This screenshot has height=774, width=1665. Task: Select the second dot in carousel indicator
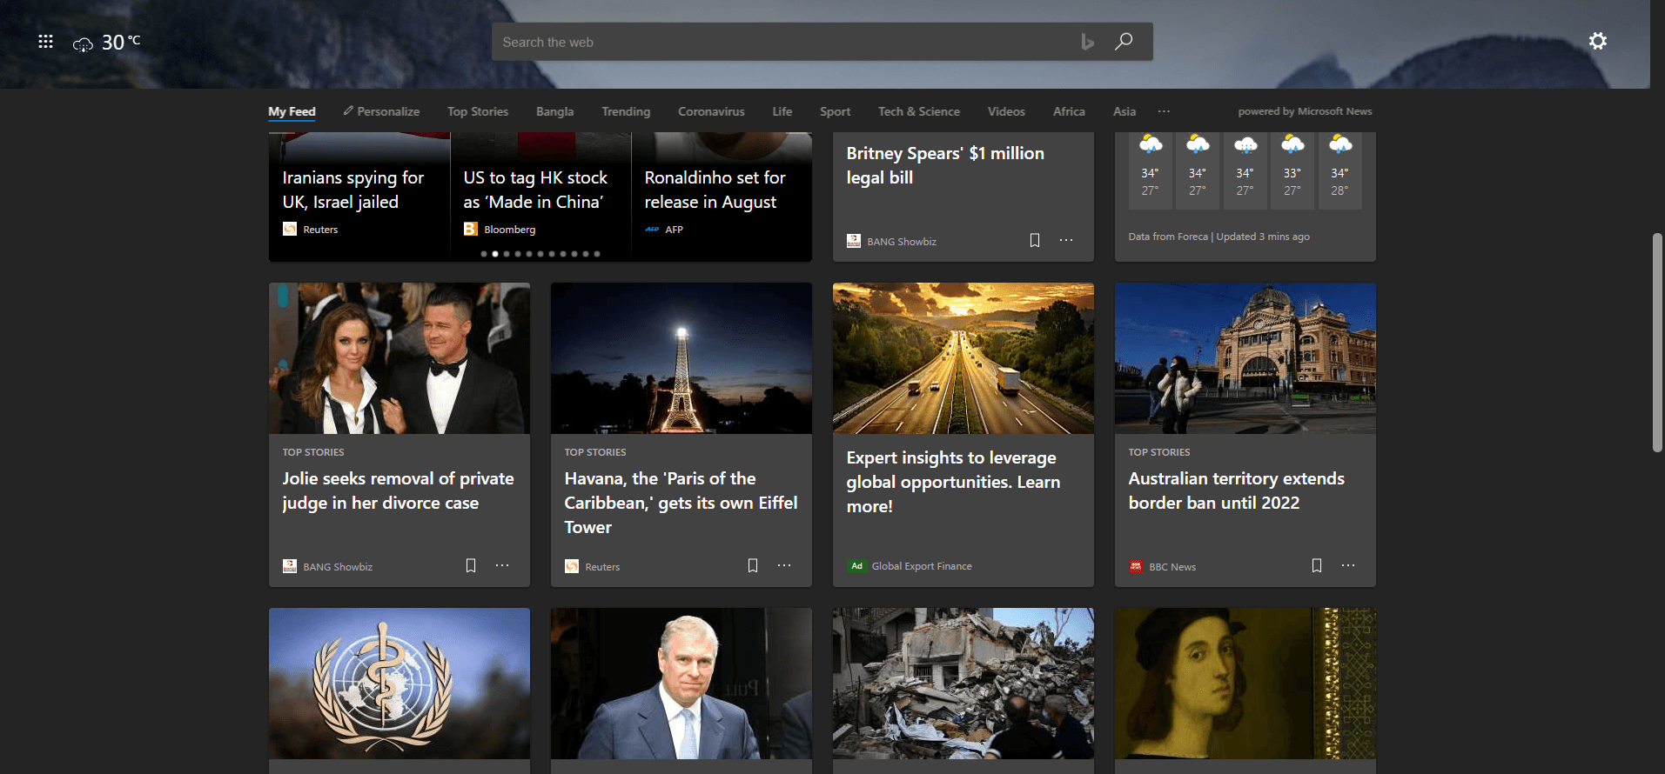pos(495,254)
